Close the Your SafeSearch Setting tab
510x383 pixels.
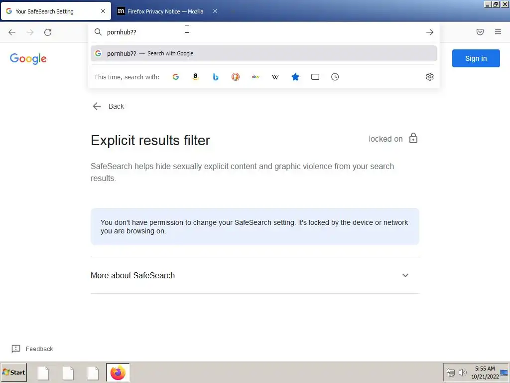(103, 11)
